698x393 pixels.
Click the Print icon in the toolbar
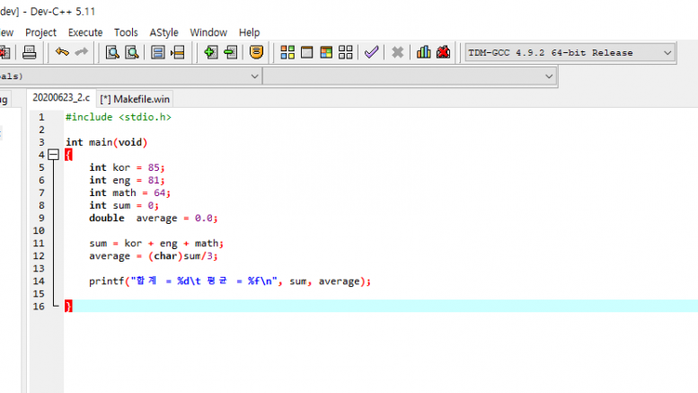click(29, 52)
